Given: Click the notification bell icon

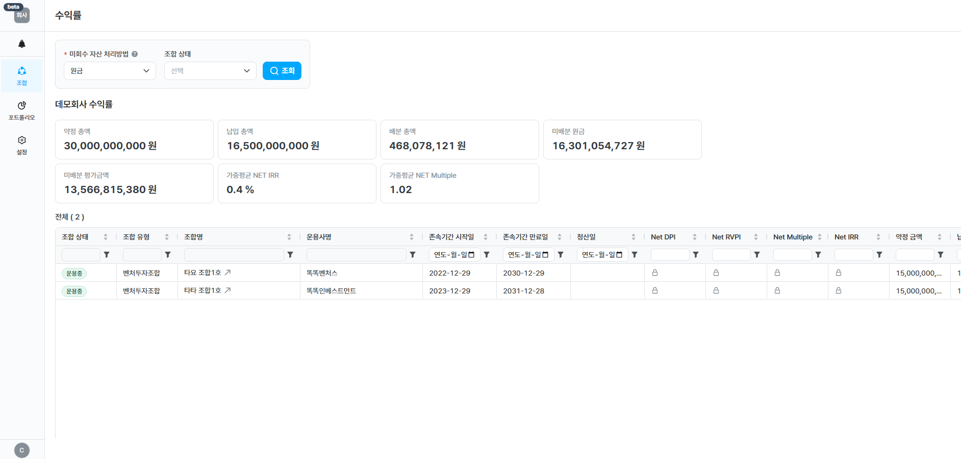Looking at the screenshot, I should click(x=22, y=44).
